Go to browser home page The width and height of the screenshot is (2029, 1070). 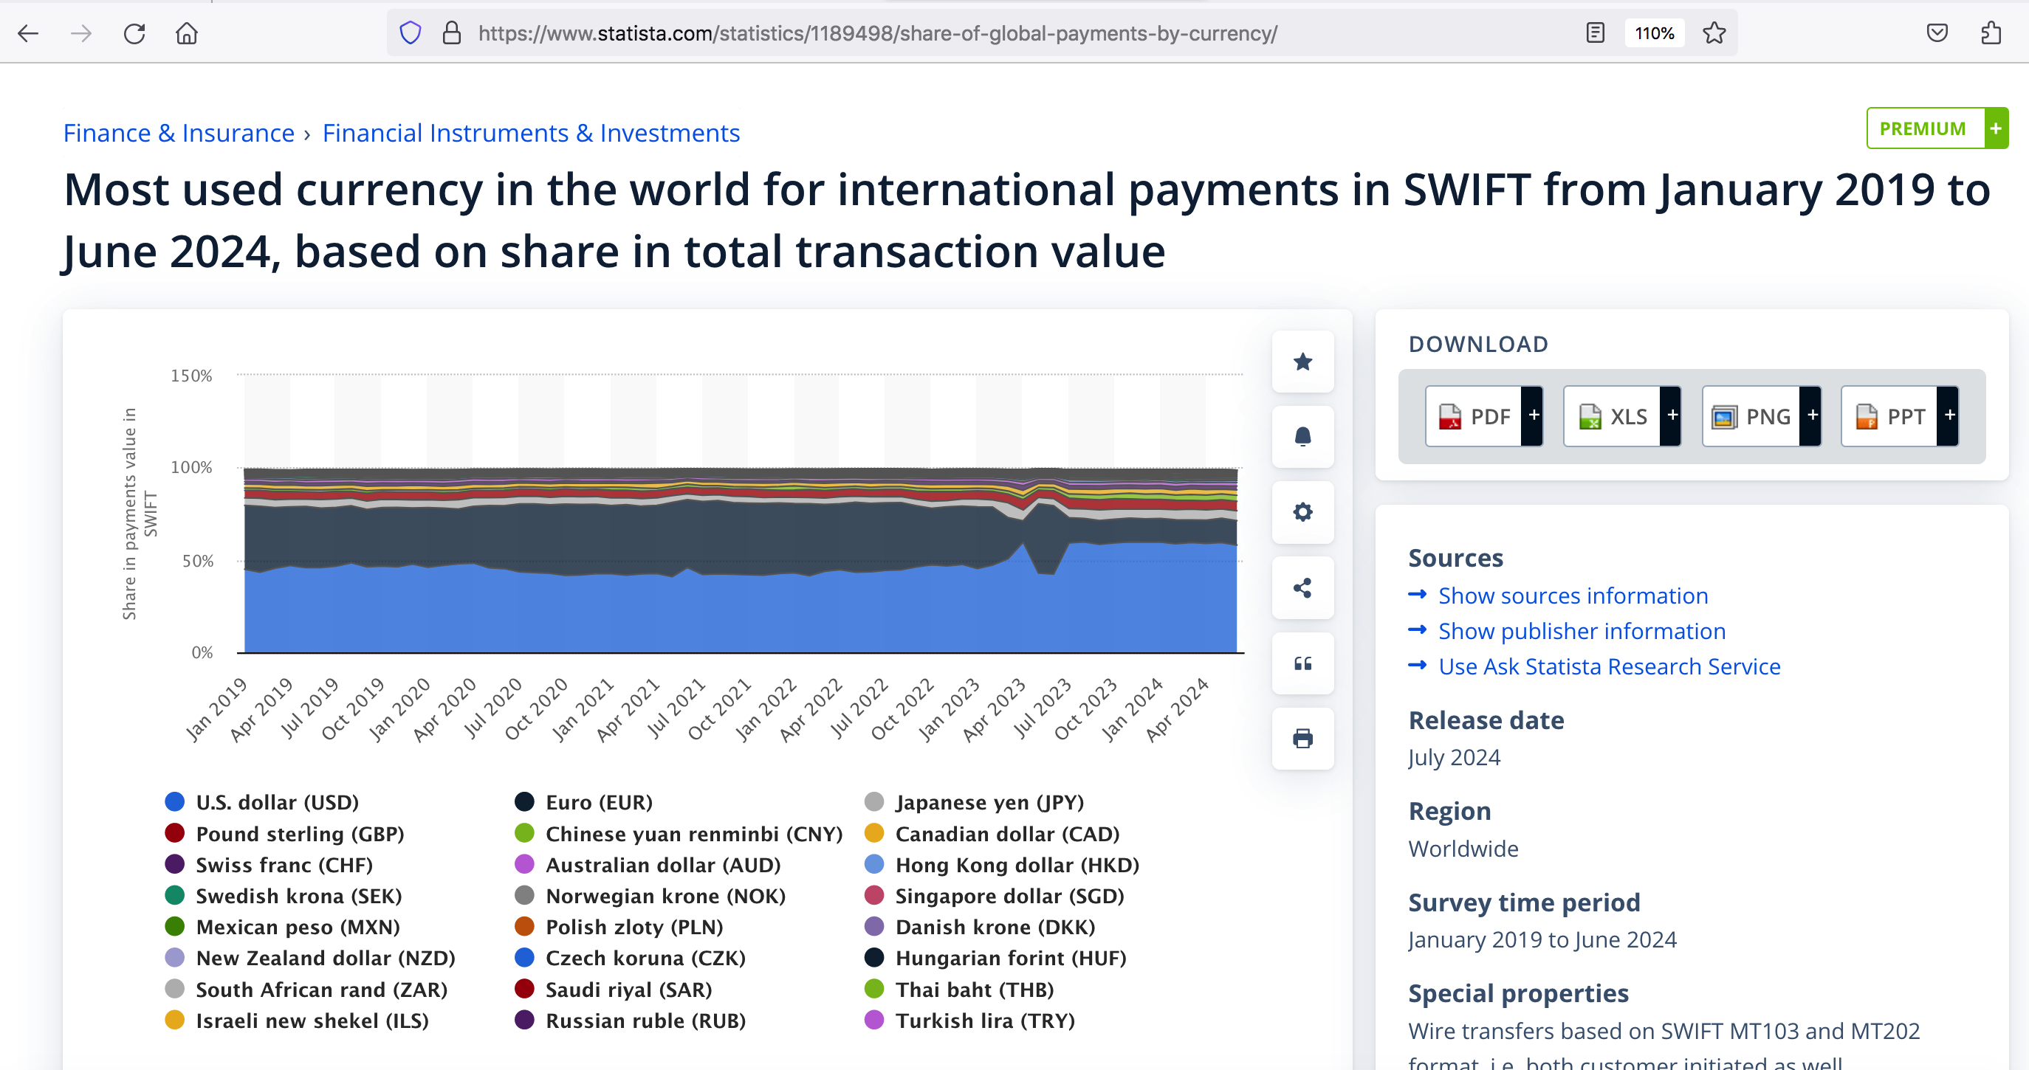(x=187, y=33)
